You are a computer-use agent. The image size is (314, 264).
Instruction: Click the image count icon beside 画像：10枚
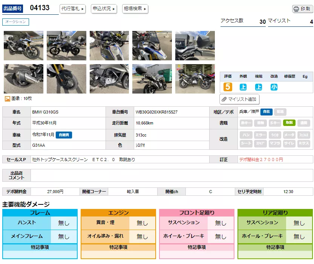click(x=8, y=98)
